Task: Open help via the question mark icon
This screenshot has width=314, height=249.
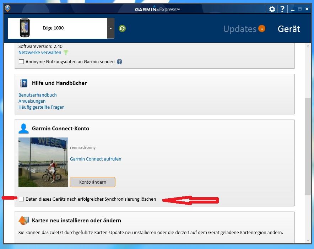Action: click(282, 9)
